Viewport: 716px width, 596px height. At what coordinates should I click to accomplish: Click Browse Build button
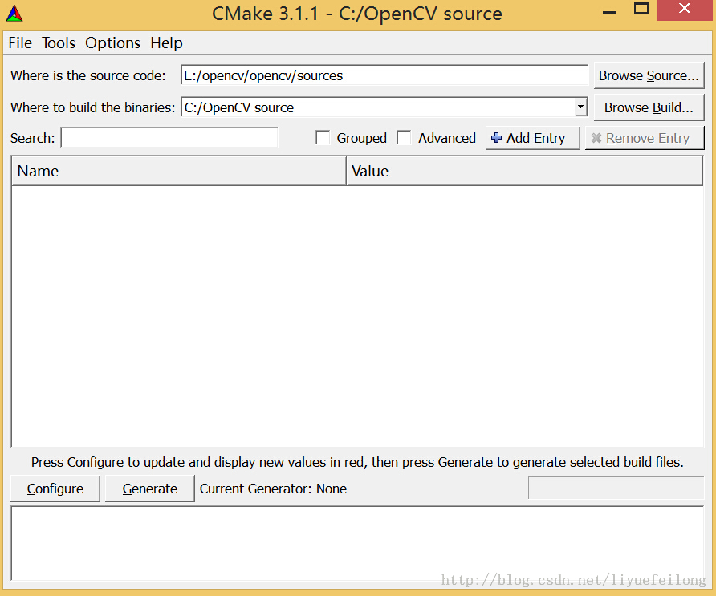[x=649, y=107]
